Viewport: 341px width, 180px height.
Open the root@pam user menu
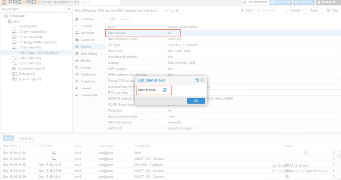click(x=328, y=2)
